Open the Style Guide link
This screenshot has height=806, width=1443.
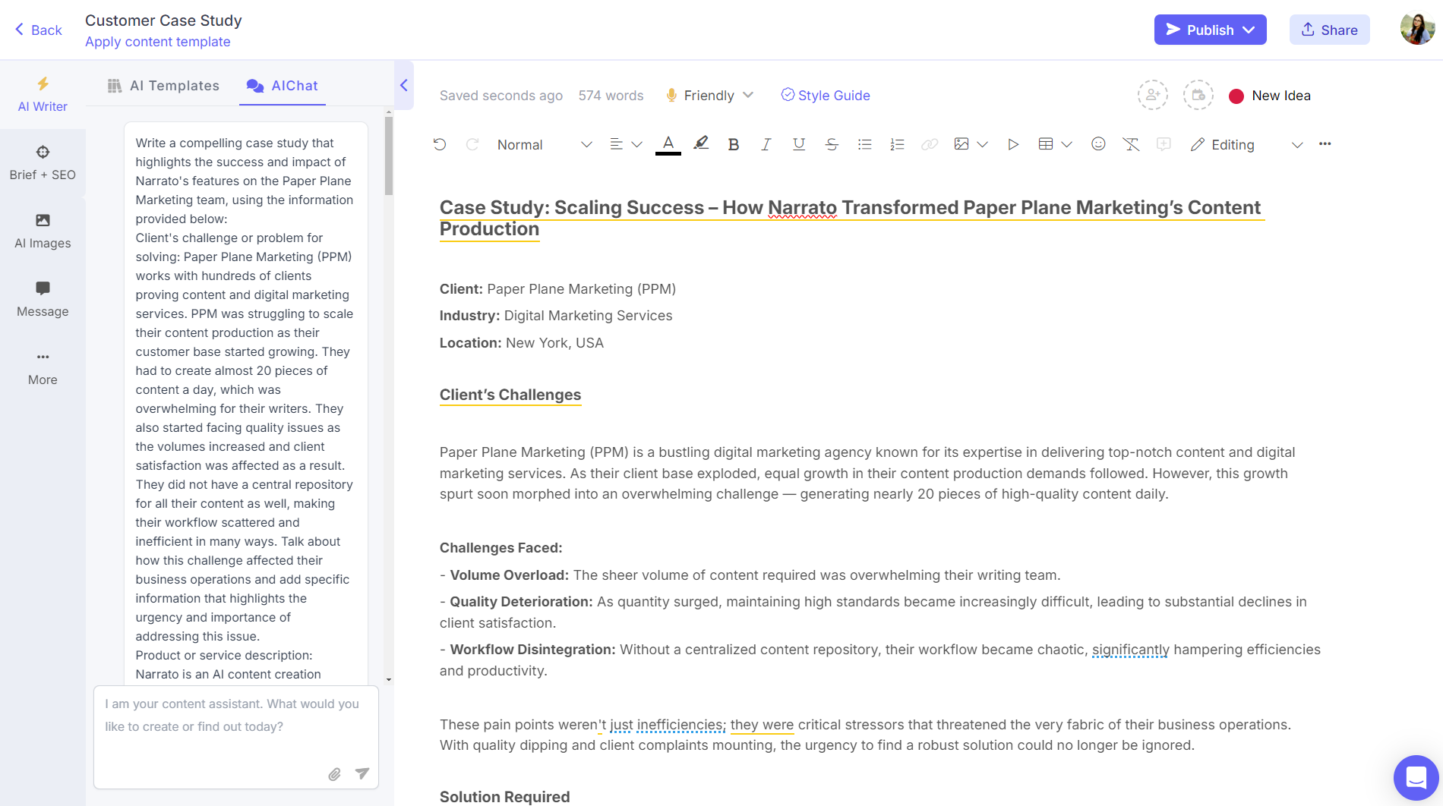click(826, 96)
